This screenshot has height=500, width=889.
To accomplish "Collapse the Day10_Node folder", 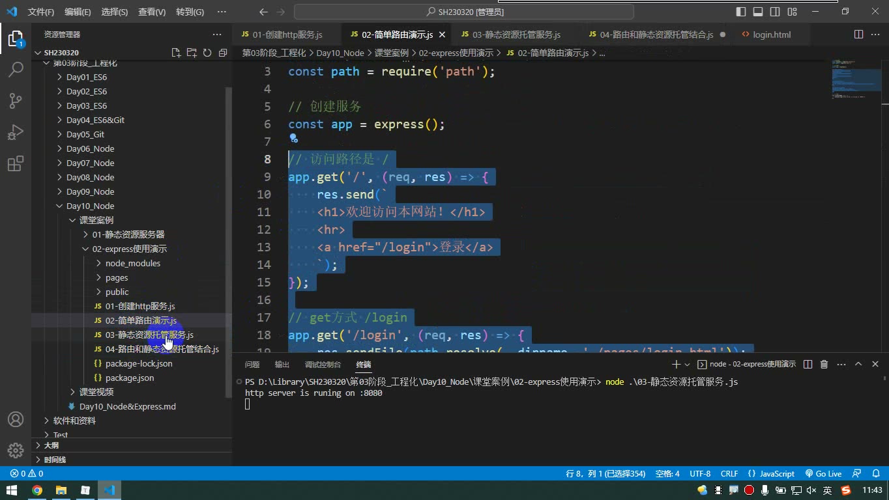I will (91, 206).
